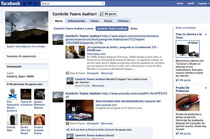Click the la Caixa ad image
210x139 pixels.
coord(188,49)
